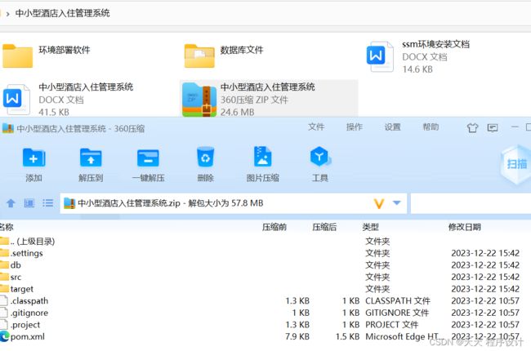Open the 设置 (Settings) menu
Image resolution: width=531 pixels, height=351 pixels.
pyautogui.click(x=393, y=127)
